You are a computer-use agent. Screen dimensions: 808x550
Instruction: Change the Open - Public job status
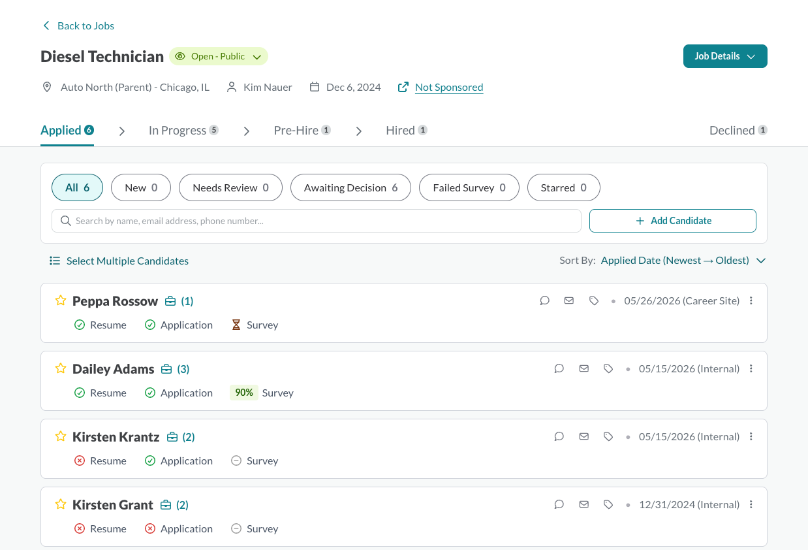point(219,56)
